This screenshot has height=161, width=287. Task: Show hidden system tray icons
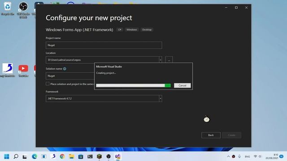click(x=228, y=157)
